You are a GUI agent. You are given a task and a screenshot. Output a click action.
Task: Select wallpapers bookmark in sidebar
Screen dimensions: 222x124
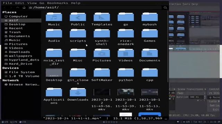(21, 56)
